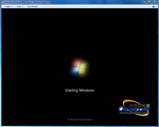Expand the arrow beside the Help icon
Screen dimensions: 159x127
click(156, 7)
